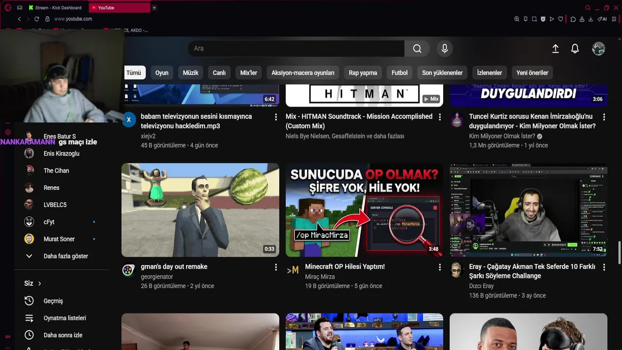Send page to My Flow arrow
This screenshot has height=350, width=622.
pyautogui.click(x=552, y=19)
